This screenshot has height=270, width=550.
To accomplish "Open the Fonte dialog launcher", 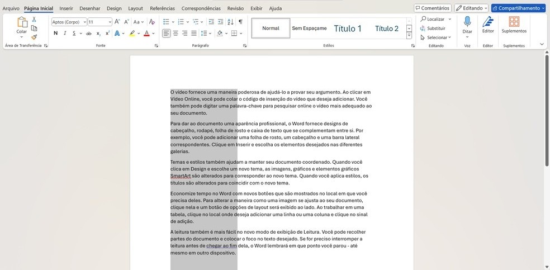I will click(156, 46).
